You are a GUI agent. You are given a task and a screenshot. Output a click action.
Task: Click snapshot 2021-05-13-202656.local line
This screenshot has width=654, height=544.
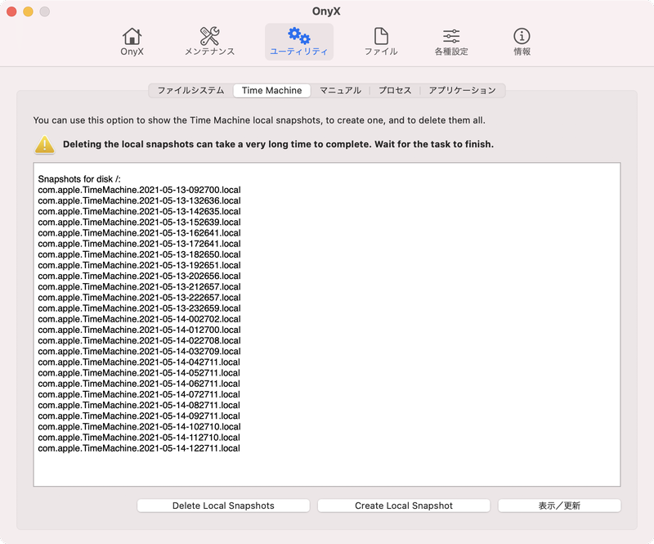point(139,276)
